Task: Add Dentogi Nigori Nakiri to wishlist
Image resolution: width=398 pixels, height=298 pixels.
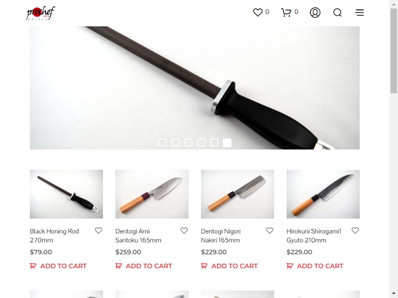Action: pos(270,230)
